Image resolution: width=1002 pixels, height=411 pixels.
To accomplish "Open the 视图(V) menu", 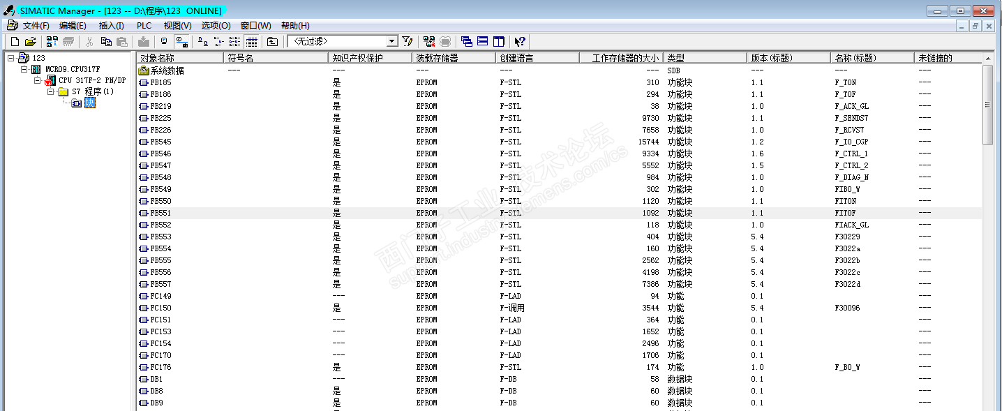I will (x=177, y=25).
